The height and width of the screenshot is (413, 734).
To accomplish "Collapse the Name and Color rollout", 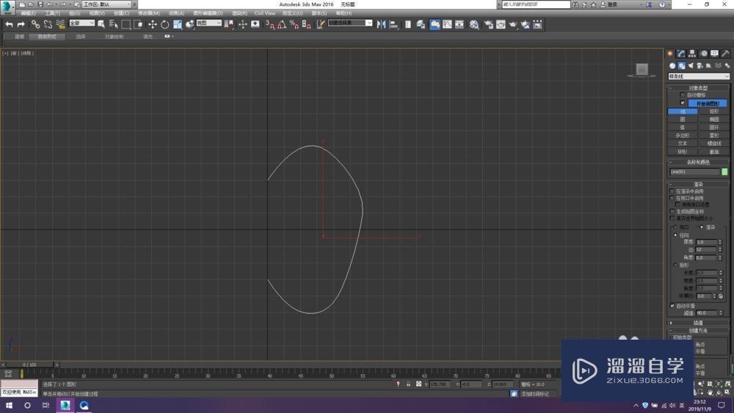I will click(698, 162).
